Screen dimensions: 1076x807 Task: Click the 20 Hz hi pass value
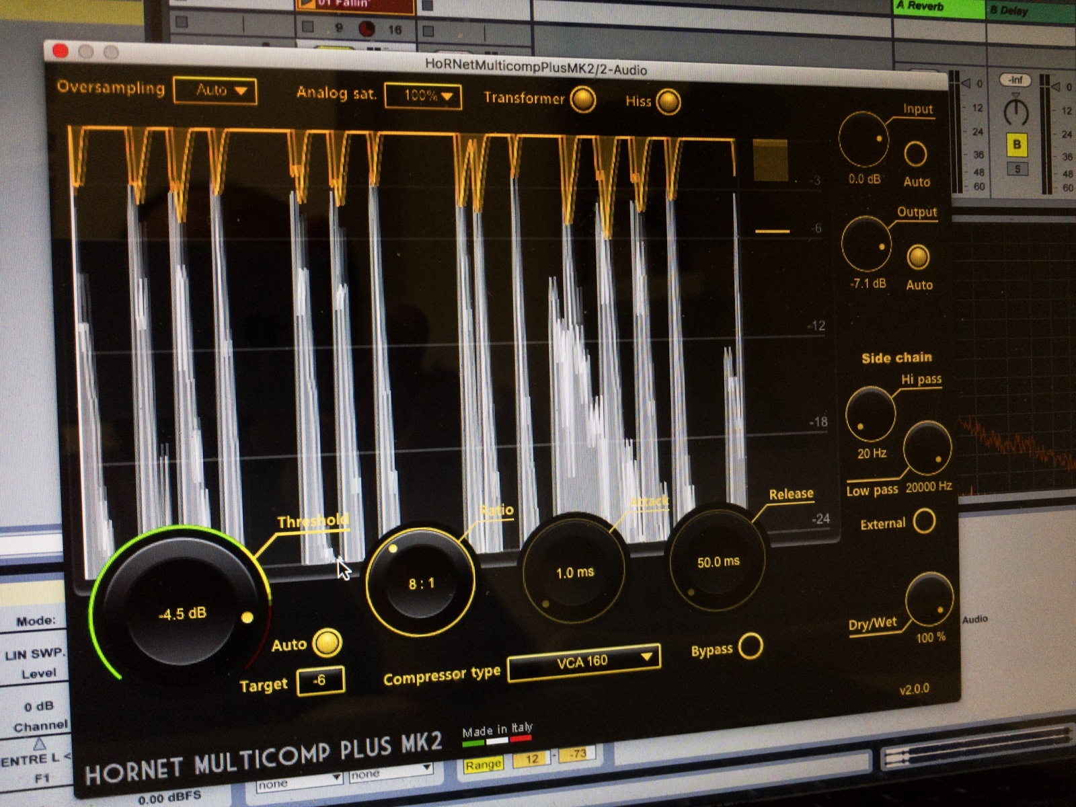point(872,453)
